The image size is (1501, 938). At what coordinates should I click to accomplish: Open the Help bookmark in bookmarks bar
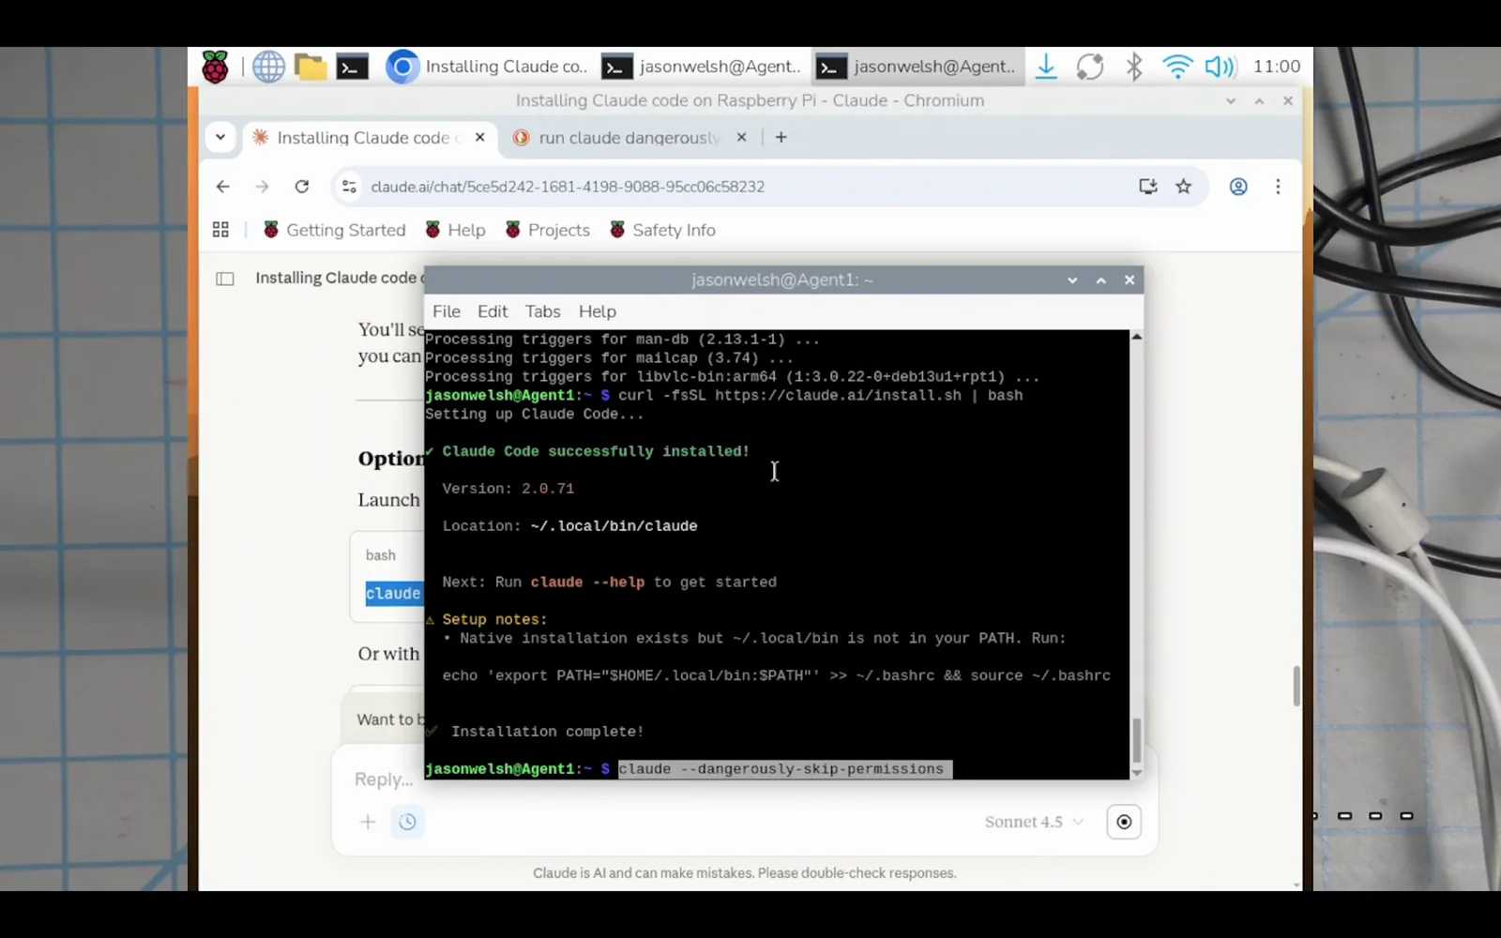455,230
